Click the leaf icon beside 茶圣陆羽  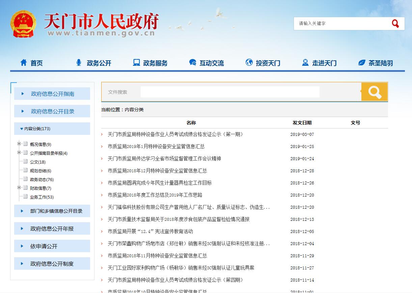coord(362,63)
